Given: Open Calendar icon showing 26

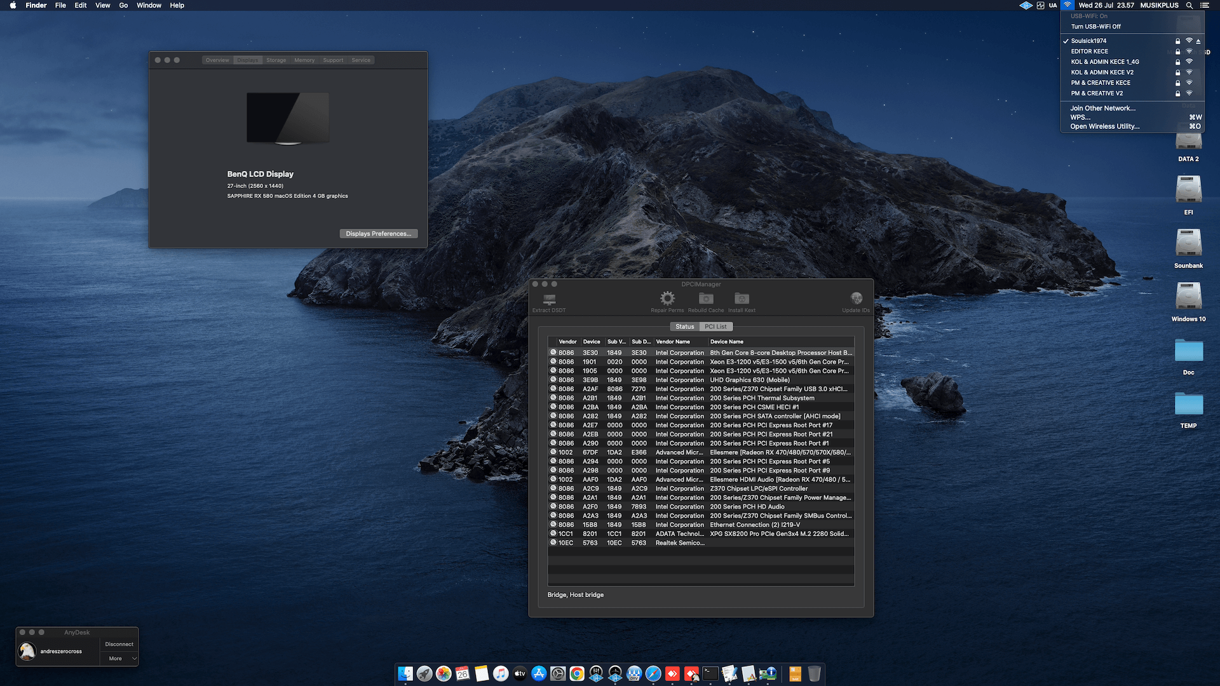Looking at the screenshot, I should coord(463,673).
